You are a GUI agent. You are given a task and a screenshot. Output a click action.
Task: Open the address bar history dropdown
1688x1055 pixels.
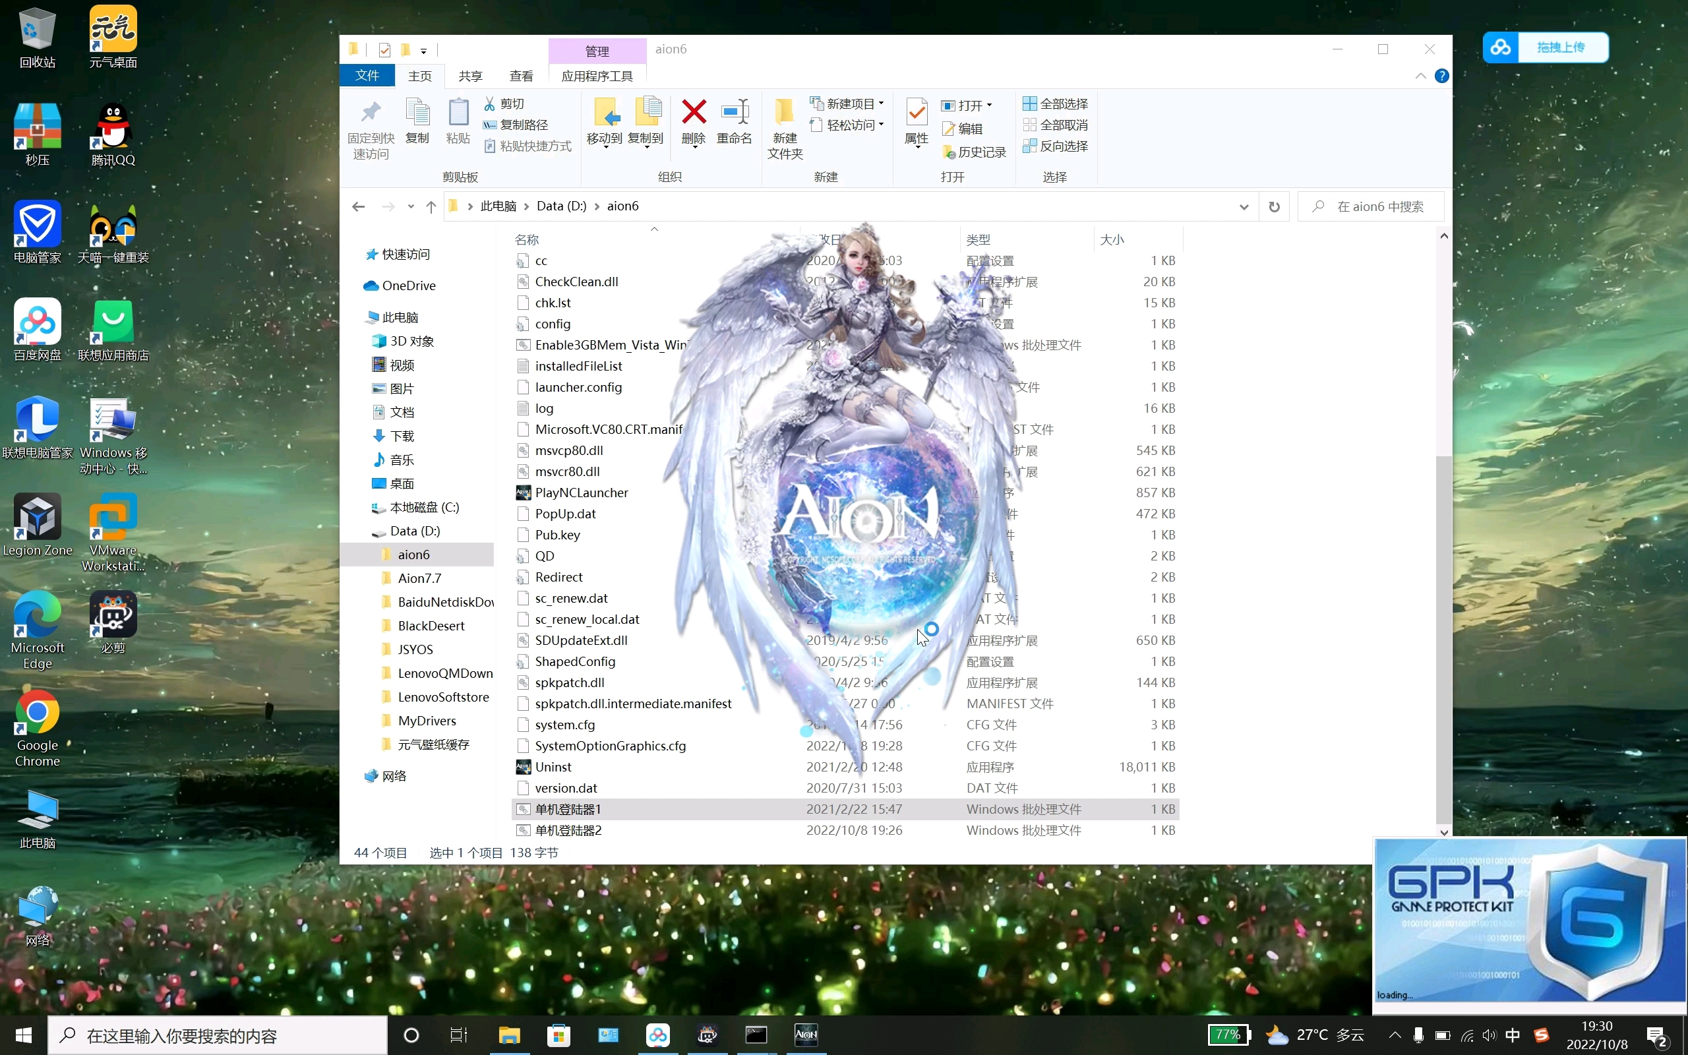tap(1244, 206)
